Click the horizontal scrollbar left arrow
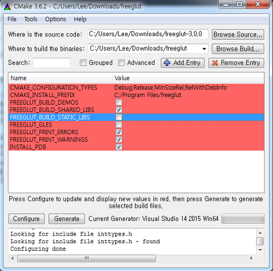Viewport: 273px width, 271px height. (13, 258)
